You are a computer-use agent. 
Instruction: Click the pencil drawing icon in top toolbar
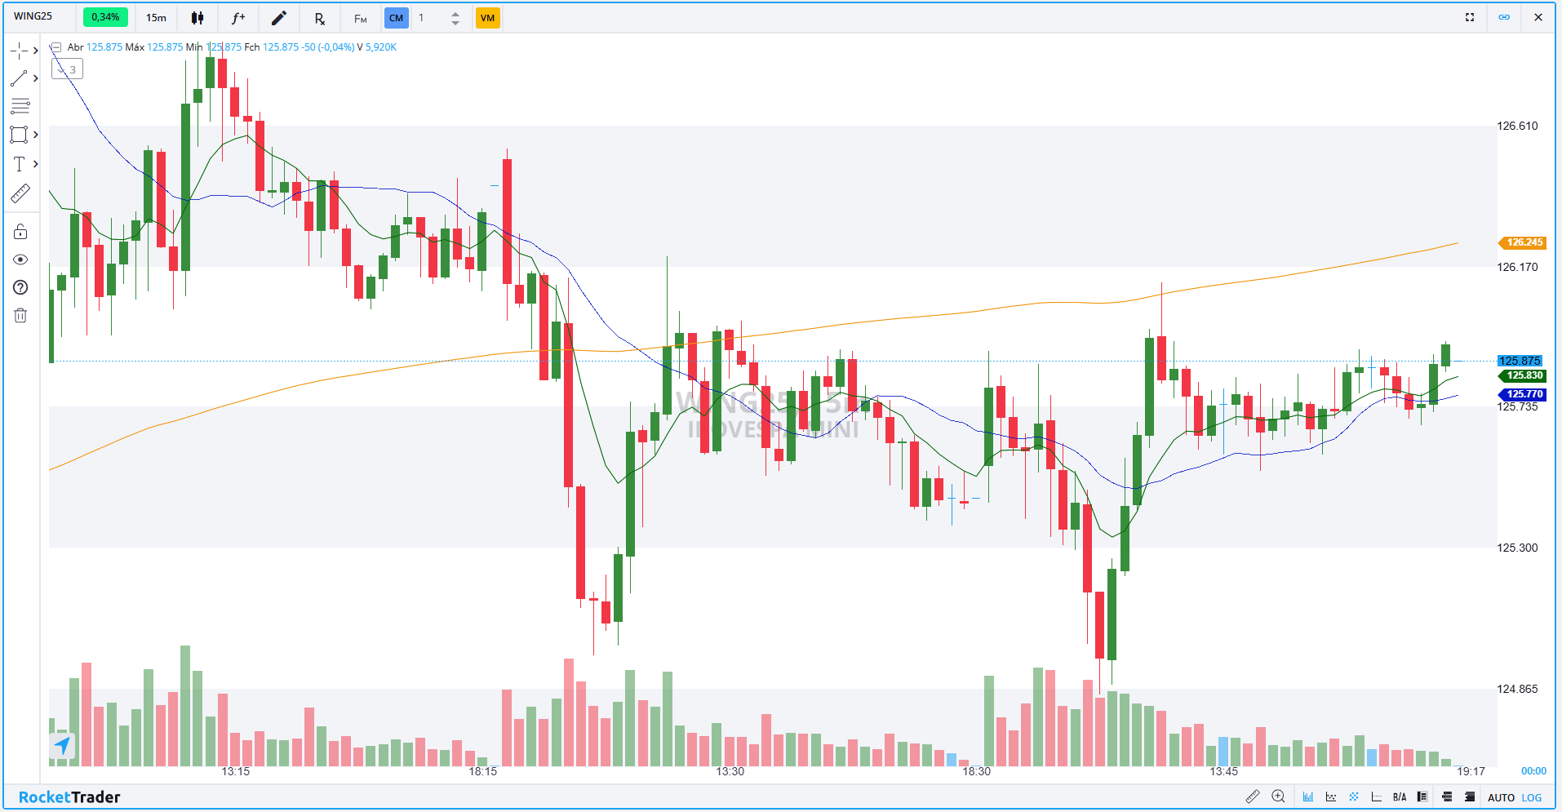tap(279, 18)
